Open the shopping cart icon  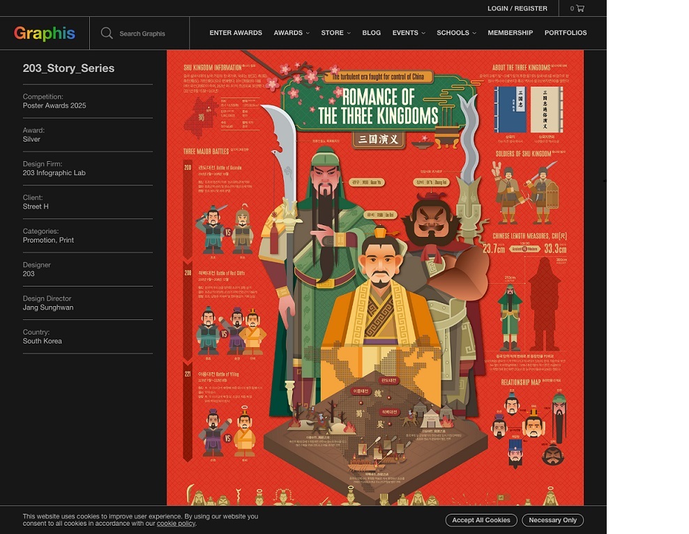pos(580,8)
